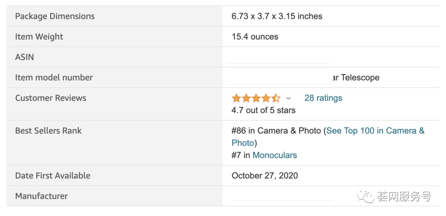Click the Best Sellers Rank label
Image resolution: width=446 pixels, height=216 pixels.
click(48, 131)
